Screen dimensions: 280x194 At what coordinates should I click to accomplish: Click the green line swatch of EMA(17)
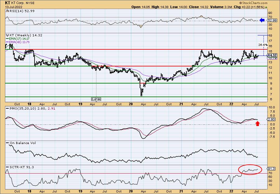7,39
